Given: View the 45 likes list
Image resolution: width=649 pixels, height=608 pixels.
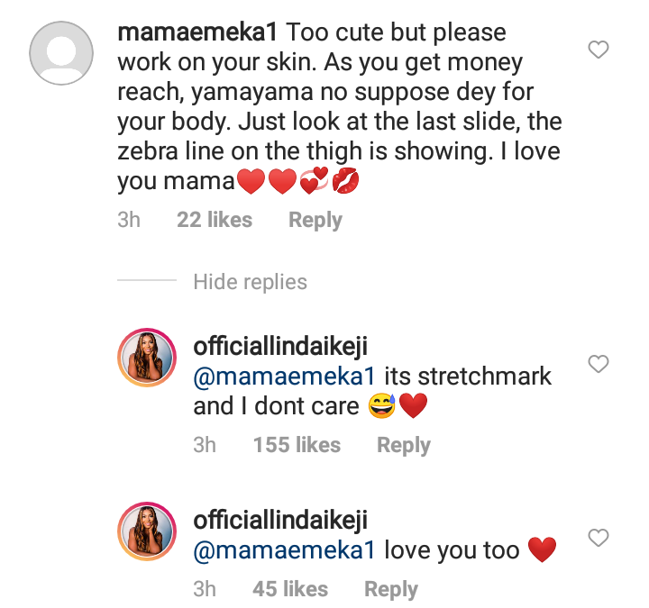Looking at the screenshot, I should (290, 589).
